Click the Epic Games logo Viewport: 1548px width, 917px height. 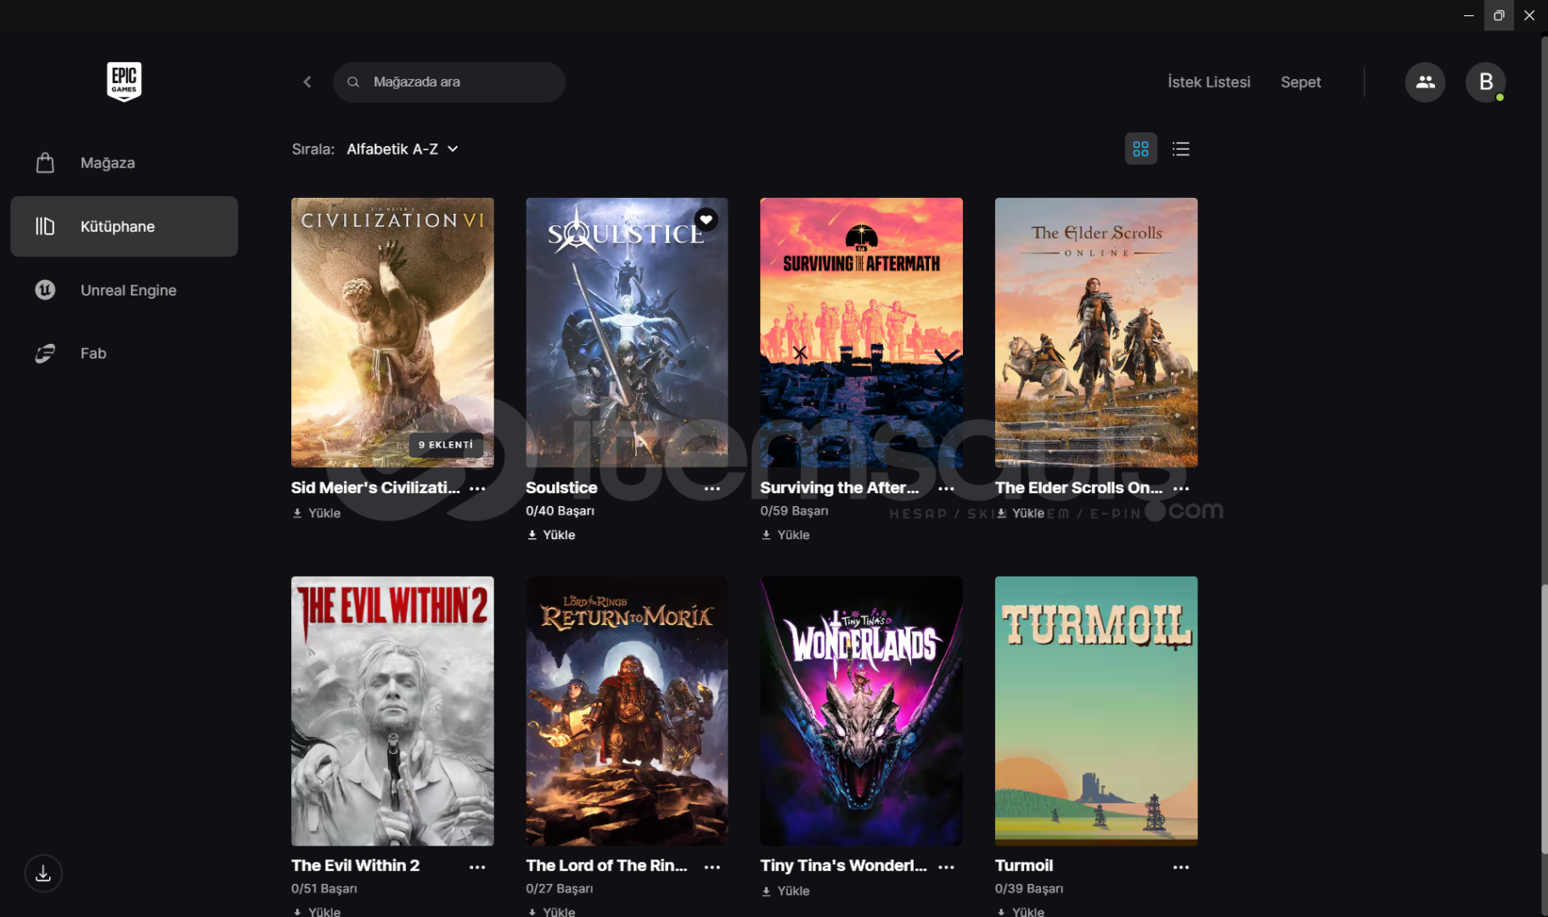pos(124,82)
